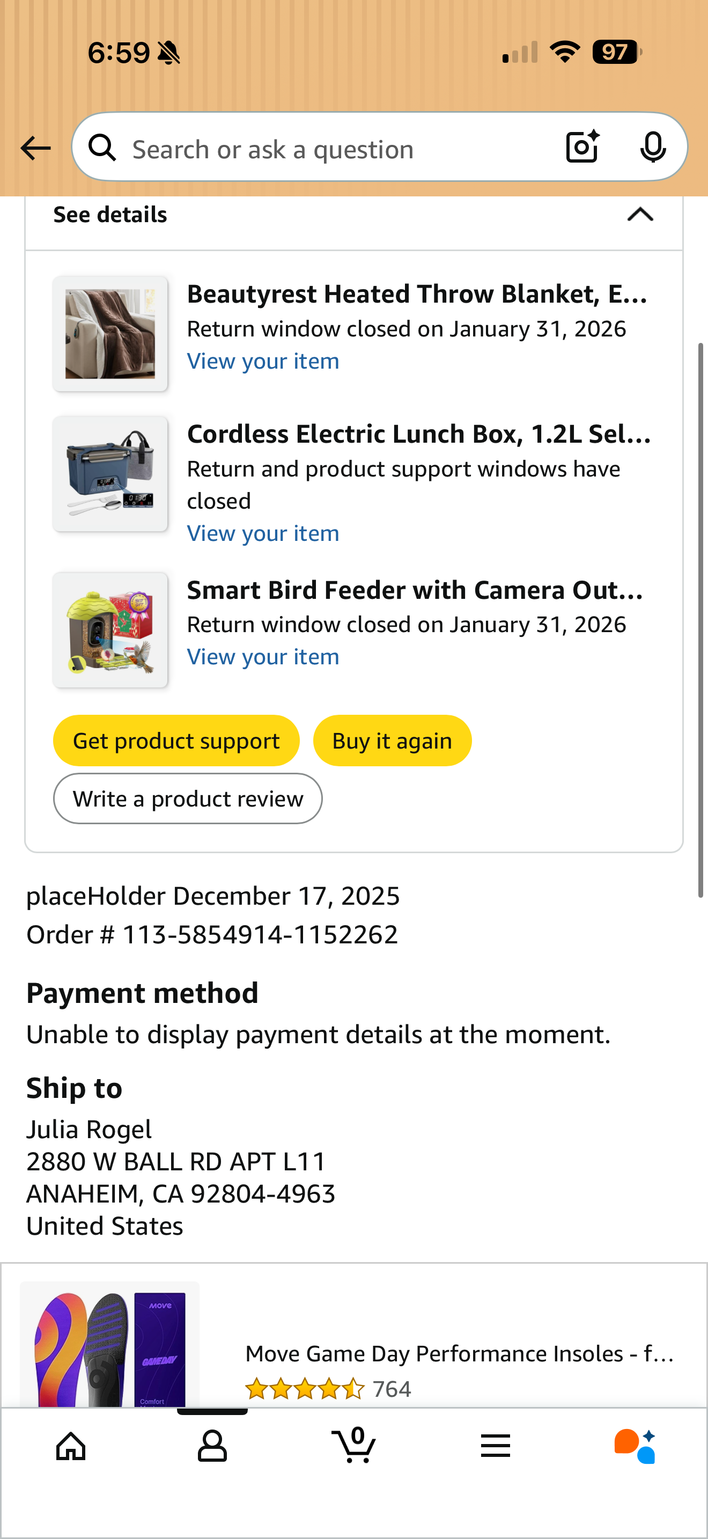Collapse details via See details label

(110, 215)
